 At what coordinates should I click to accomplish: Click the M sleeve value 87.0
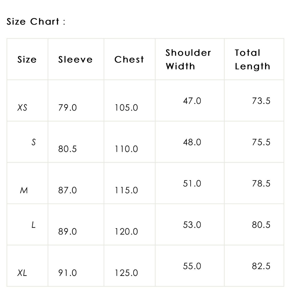pos(67,190)
